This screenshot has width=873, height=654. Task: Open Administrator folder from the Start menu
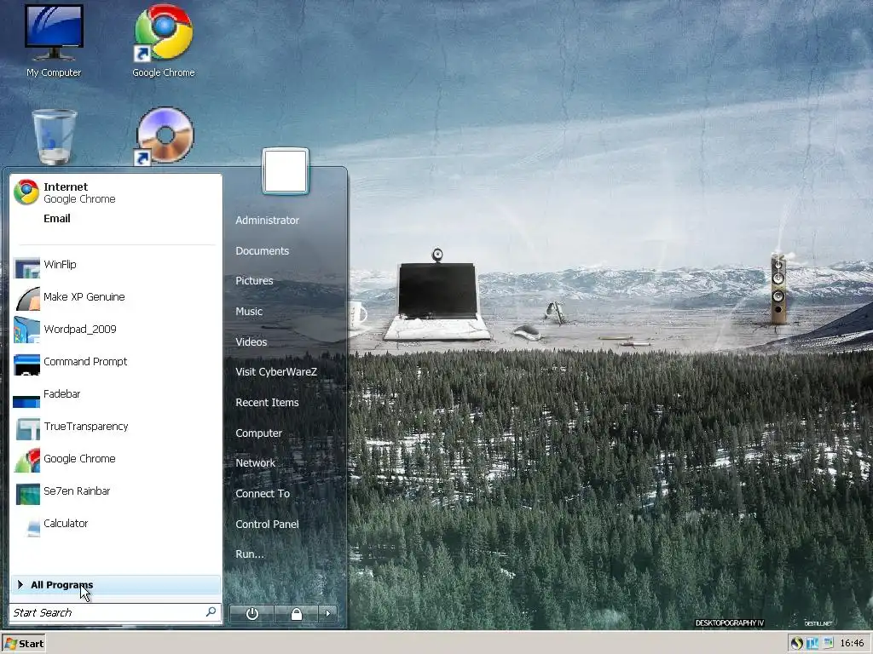click(267, 221)
